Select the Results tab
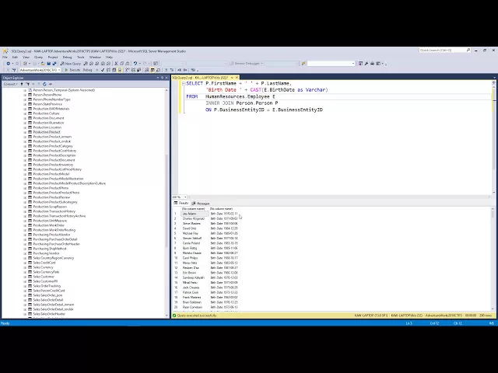The width and height of the screenshot is (498, 373). 182,203
